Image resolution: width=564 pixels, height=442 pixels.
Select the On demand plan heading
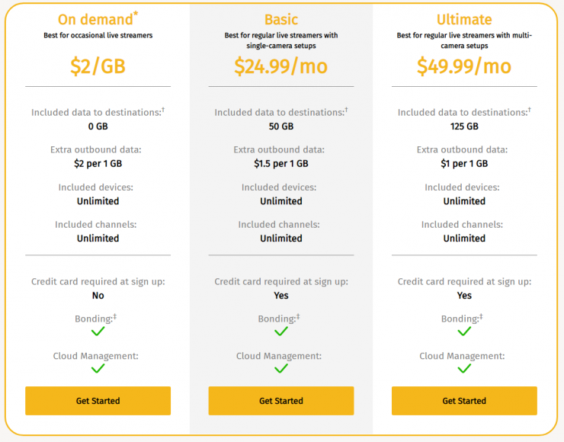[x=93, y=19]
